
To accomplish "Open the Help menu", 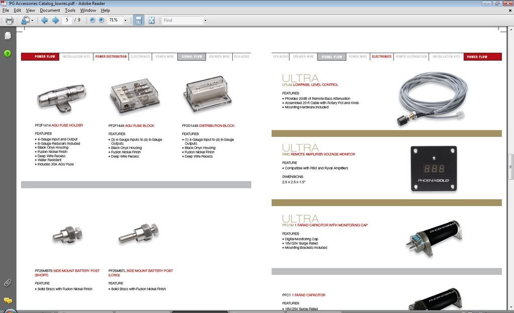I will pyautogui.click(x=105, y=10).
